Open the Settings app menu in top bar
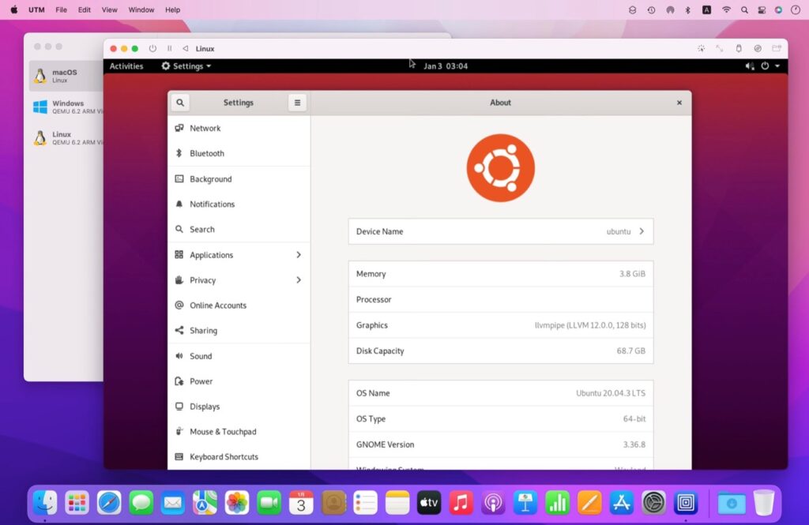The image size is (809, 525). click(186, 66)
